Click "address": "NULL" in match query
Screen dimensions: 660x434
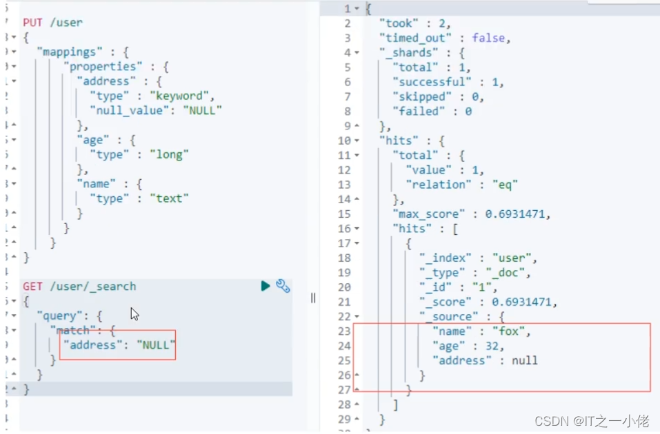(119, 345)
